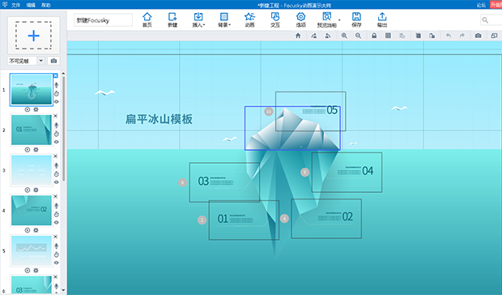502x295 pixels.
Task: Open the 编辑 edit menu
Action: click(x=31, y=5)
